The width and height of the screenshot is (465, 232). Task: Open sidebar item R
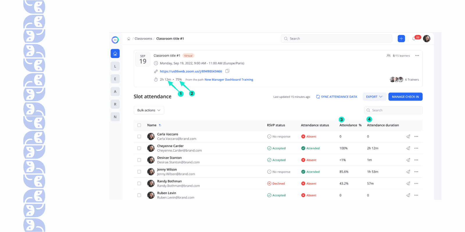tap(115, 104)
